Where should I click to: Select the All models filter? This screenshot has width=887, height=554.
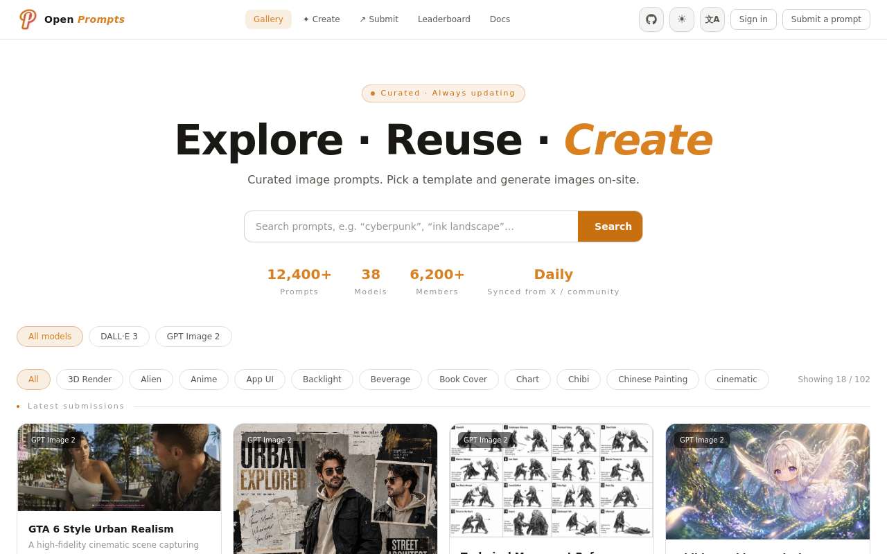[x=50, y=337]
